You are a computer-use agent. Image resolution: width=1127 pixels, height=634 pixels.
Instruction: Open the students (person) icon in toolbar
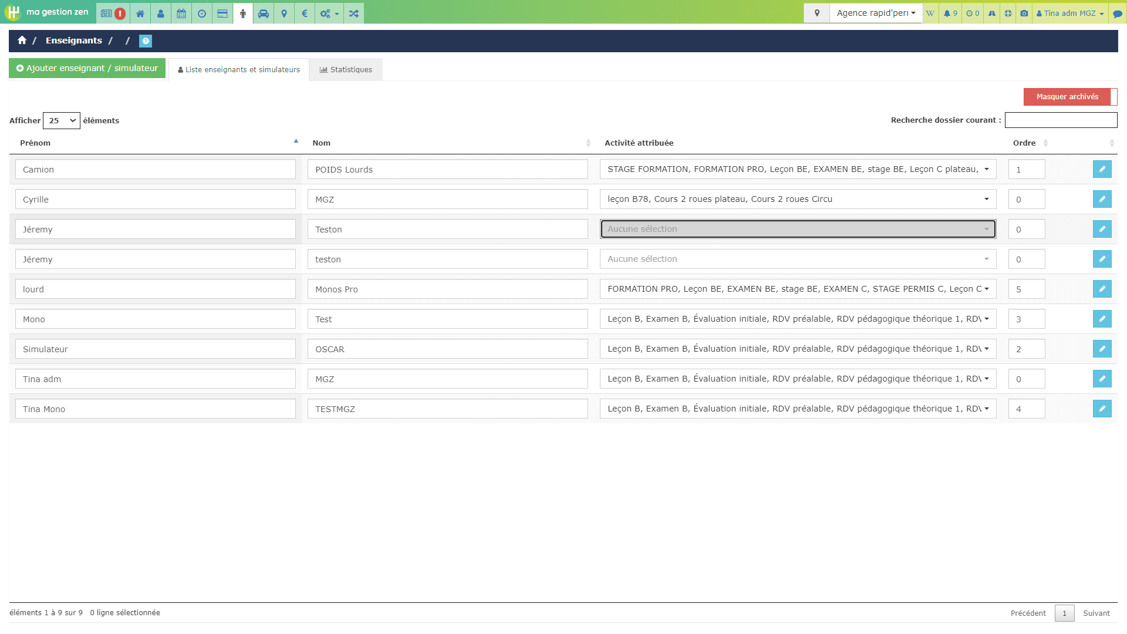(161, 14)
